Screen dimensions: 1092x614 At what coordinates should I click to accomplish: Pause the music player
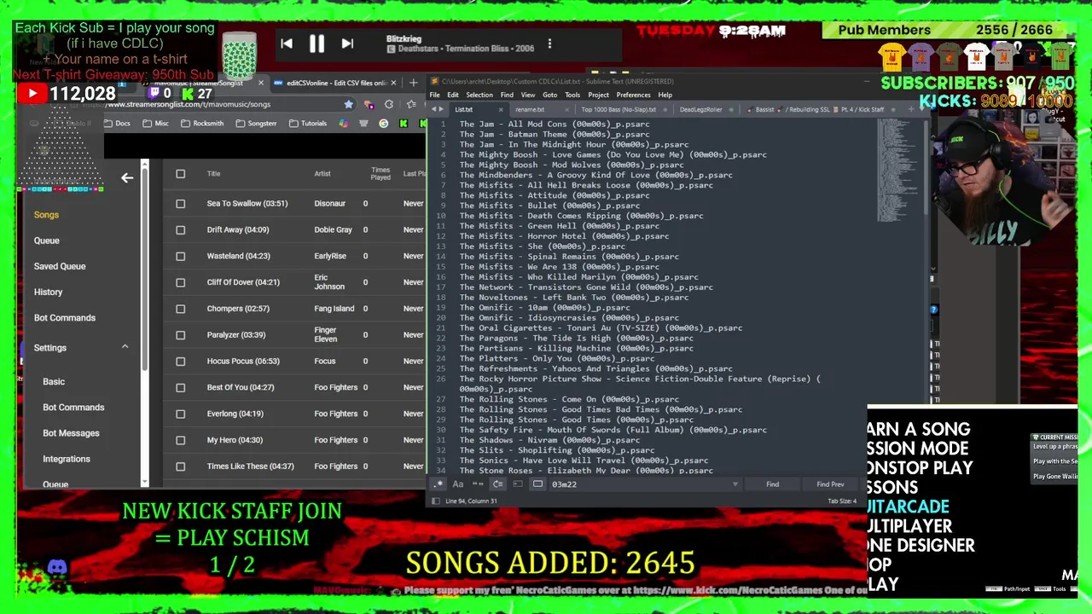click(x=317, y=43)
